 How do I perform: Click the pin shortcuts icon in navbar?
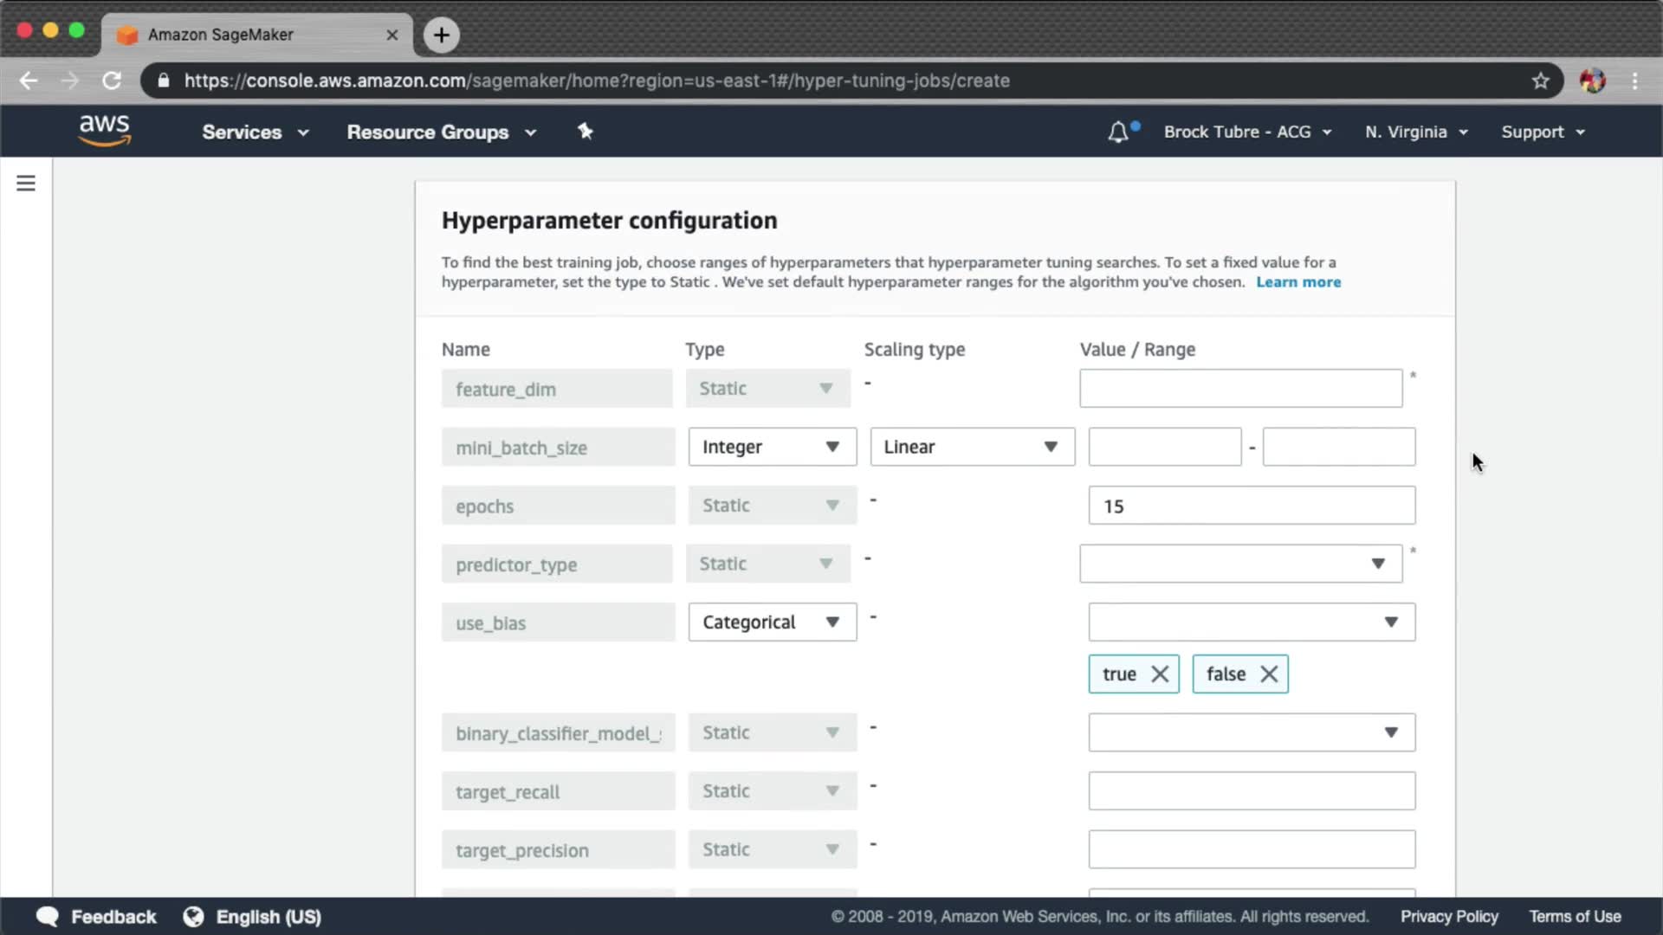pyautogui.click(x=586, y=132)
